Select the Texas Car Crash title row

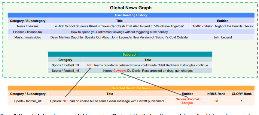pyautogui.click(x=119, y=26)
